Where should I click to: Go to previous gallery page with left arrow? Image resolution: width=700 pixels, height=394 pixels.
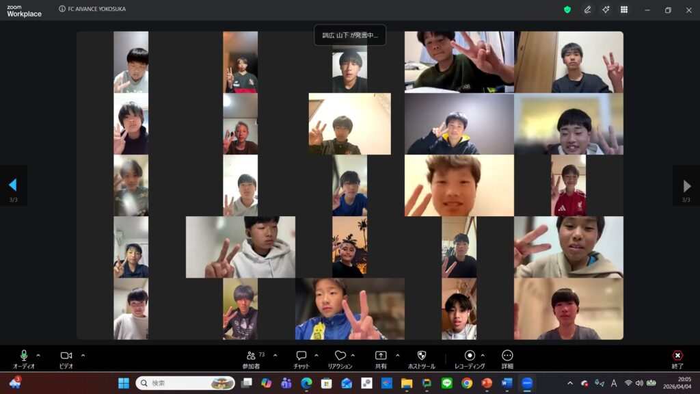(x=12, y=185)
